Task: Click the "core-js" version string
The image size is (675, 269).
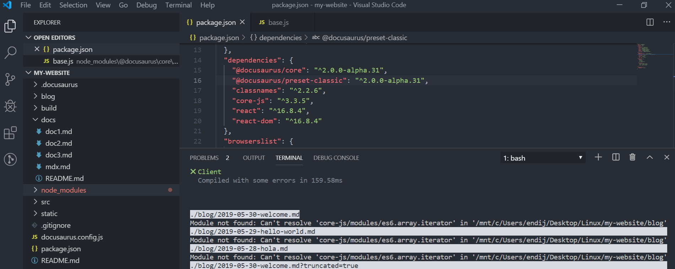Action: [293, 101]
